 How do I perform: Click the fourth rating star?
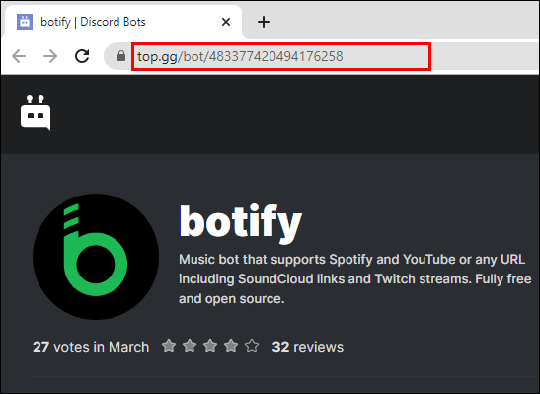pyautogui.click(x=231, y=346)
